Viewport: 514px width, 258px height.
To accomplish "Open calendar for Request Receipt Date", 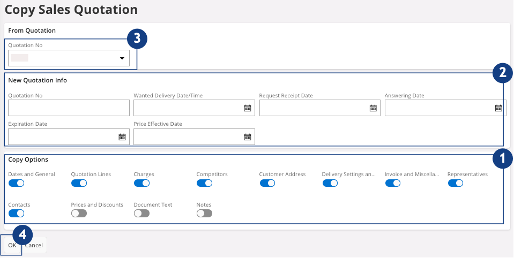I will tap(373, 108).
